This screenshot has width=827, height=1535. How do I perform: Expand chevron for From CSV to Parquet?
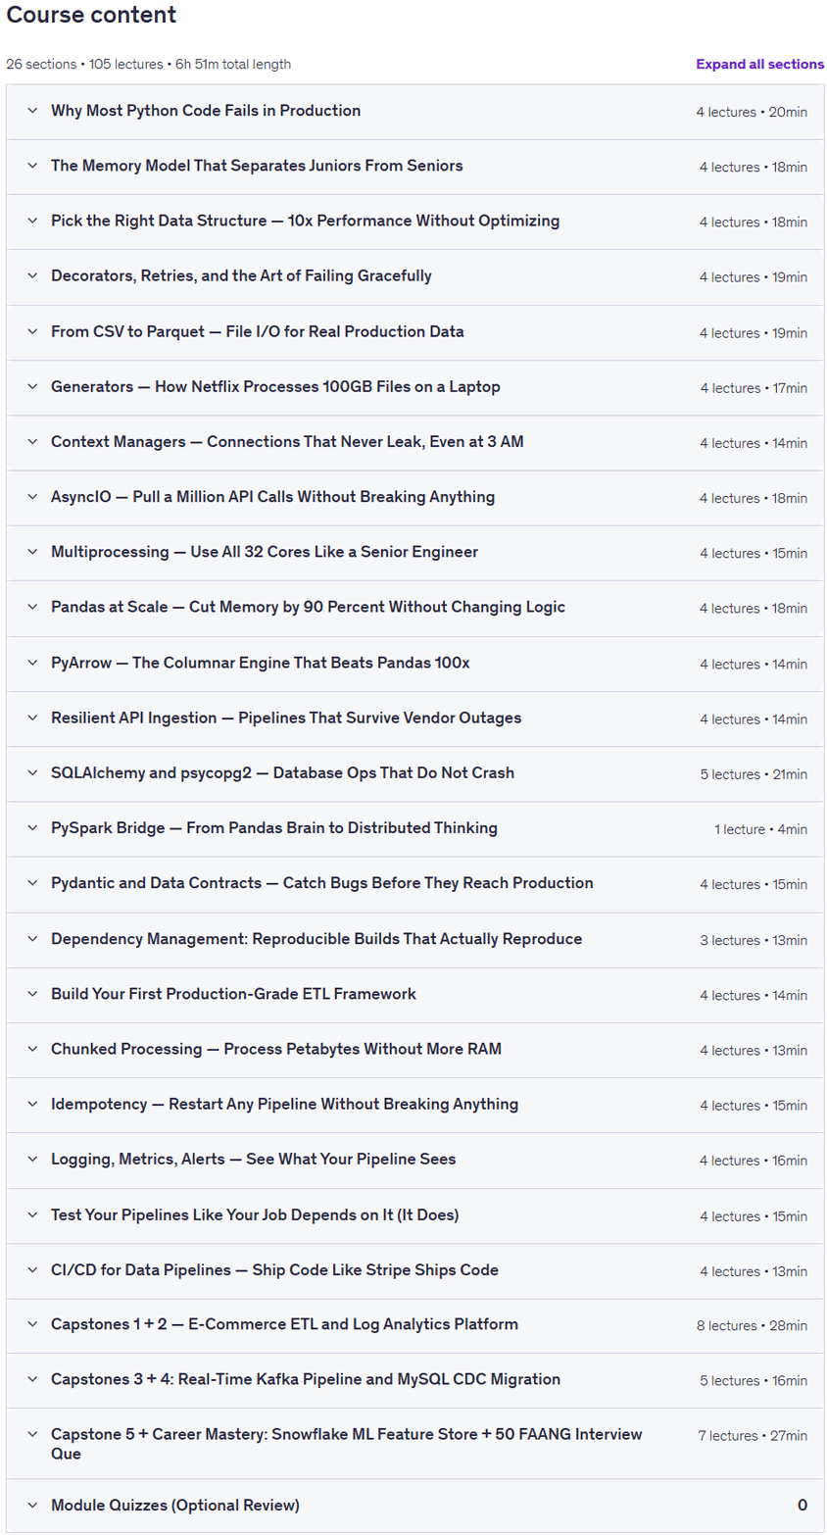pos(32,332)
